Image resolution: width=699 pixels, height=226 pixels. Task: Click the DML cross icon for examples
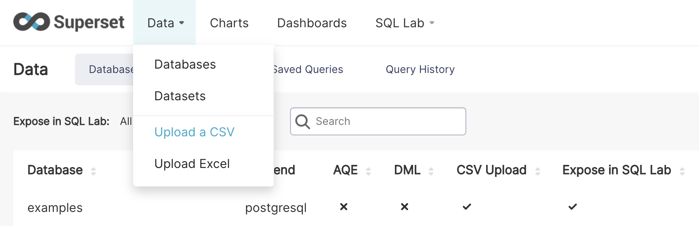coord(405,207)
